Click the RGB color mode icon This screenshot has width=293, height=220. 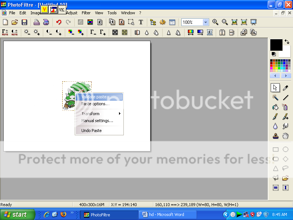[x=90, y=22]
